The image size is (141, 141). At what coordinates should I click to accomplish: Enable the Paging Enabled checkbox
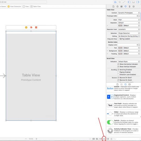[118, 72]
